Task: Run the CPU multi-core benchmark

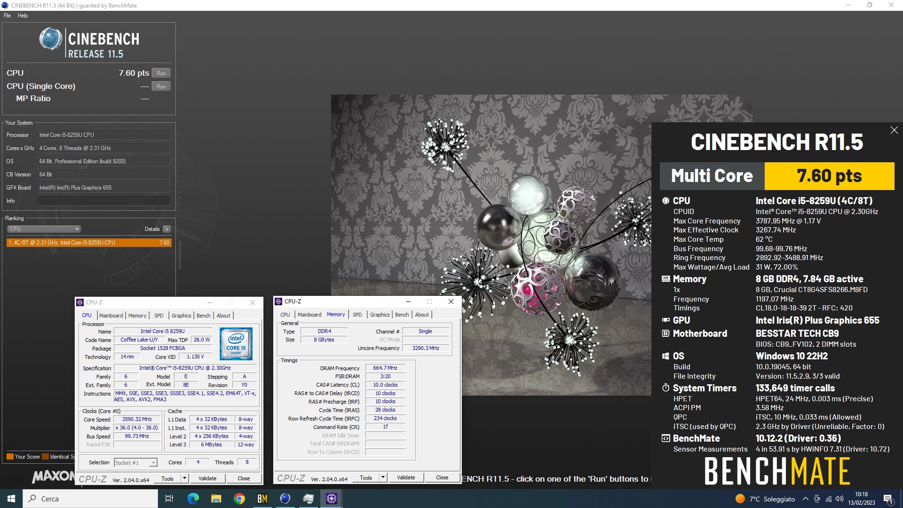Action: coord(161,73)
